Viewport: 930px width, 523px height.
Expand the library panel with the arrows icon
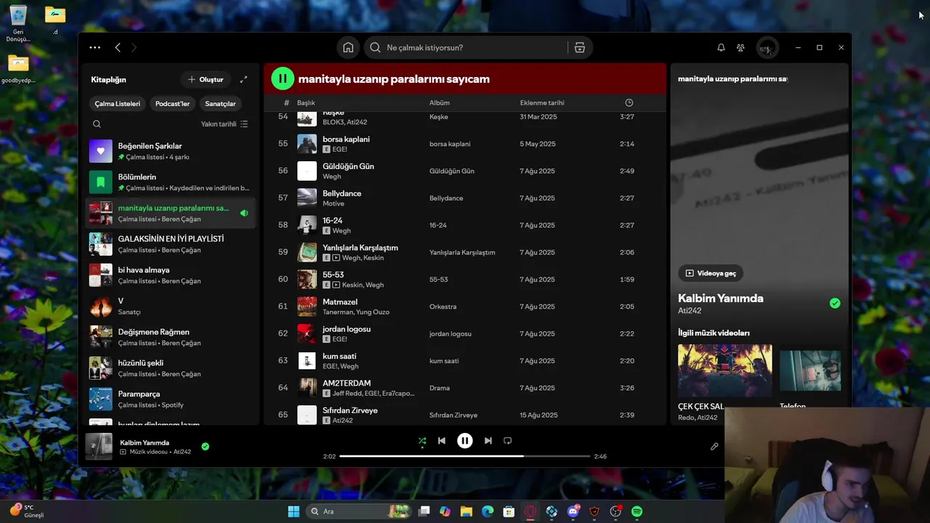(x=243, y=79)
